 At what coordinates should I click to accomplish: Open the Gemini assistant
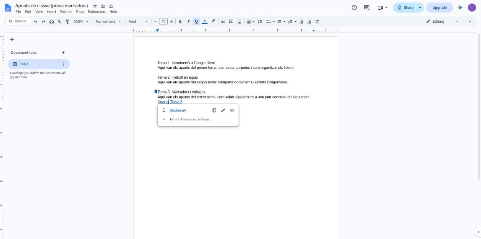(460, 8)
